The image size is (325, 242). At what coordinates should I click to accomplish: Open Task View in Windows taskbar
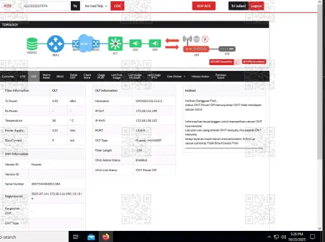76,237
